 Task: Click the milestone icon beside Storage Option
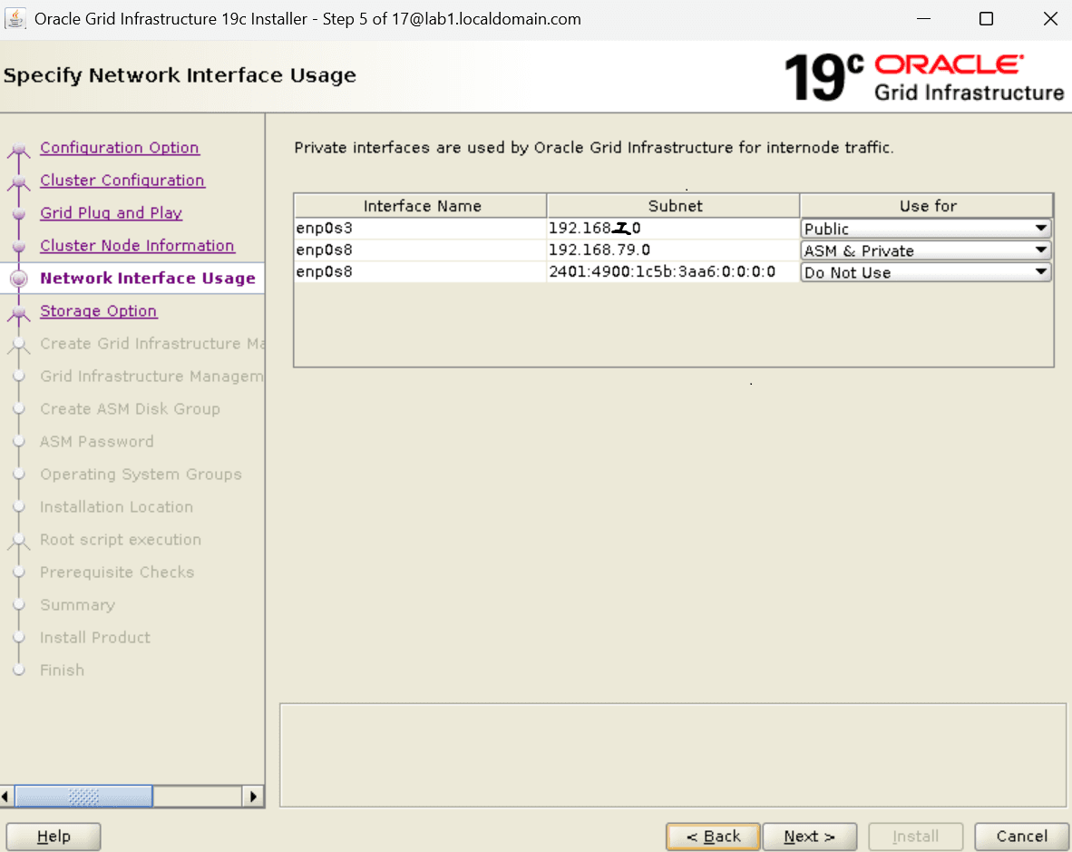(20, 311)
